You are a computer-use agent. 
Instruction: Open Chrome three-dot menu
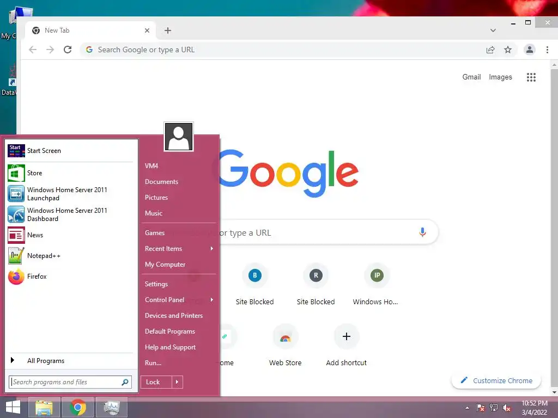pyautogui.click(x=547, y=50)
